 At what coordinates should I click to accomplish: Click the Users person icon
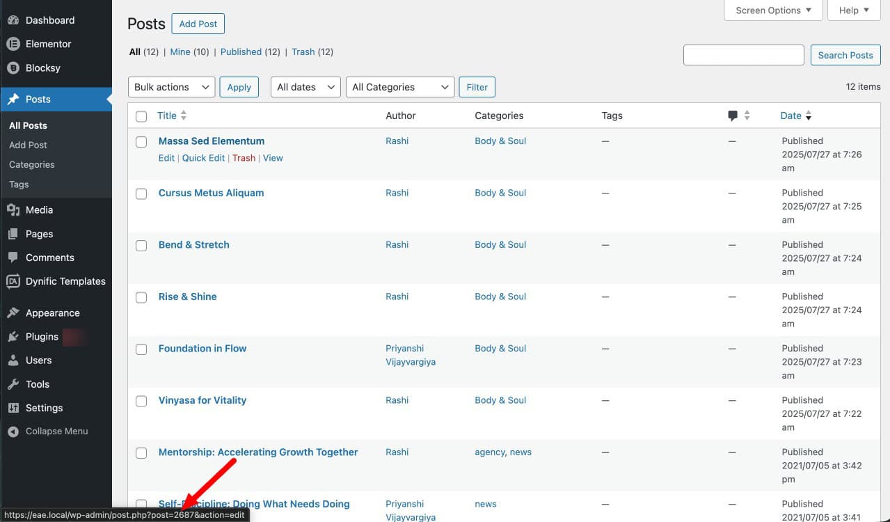tap(13, 361)
